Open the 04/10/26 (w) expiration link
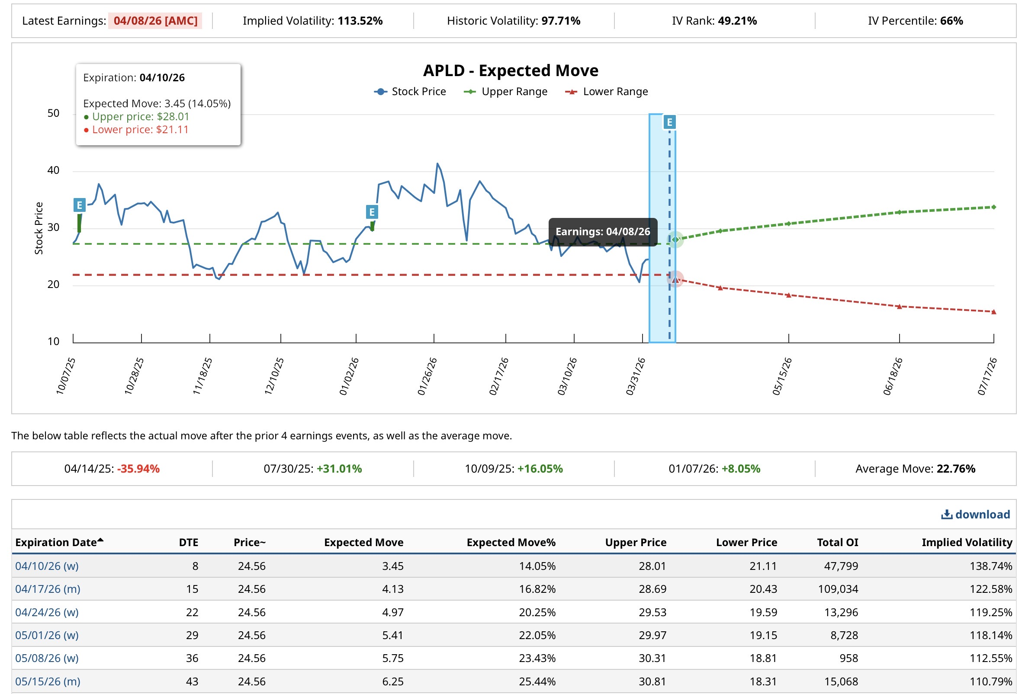 pyautogui.click(x=47, y=566)
